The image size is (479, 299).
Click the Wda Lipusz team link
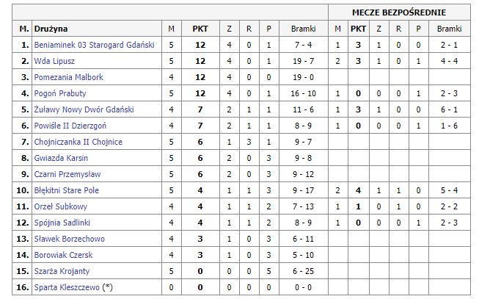54,61
